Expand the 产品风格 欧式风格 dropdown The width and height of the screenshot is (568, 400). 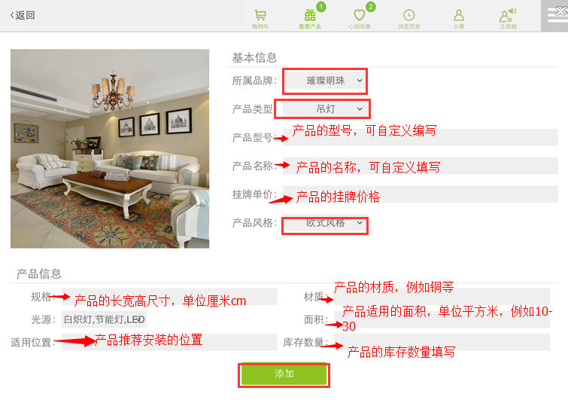[x=325, y=224]
